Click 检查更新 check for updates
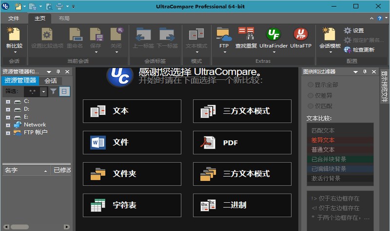 (359, 50)
